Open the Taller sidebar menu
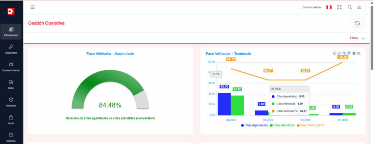Screen dimensions: 374x144 point(11,84)
